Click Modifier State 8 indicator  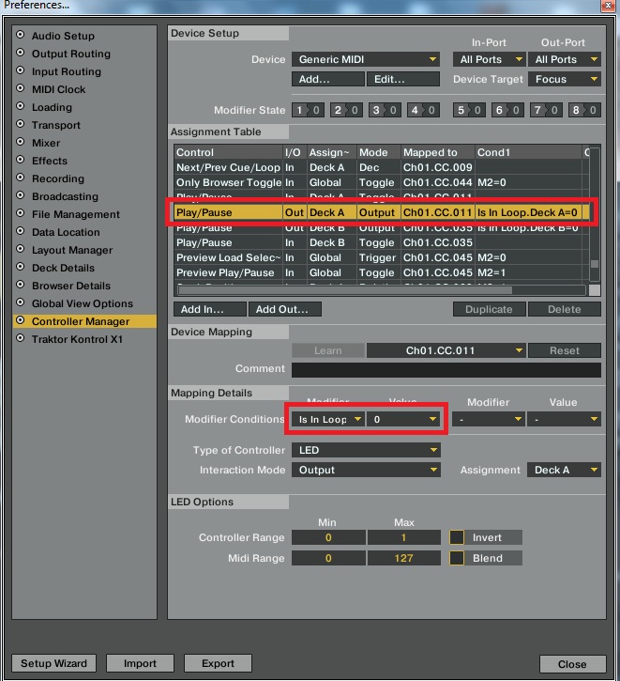[584, 110]
